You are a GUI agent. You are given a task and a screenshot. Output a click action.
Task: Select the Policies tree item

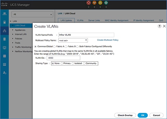click(19, 38)
